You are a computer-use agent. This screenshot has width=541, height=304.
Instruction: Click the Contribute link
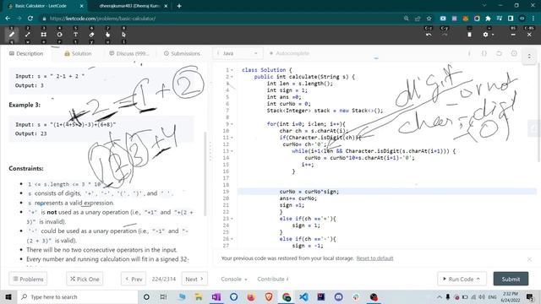point(272,279)
